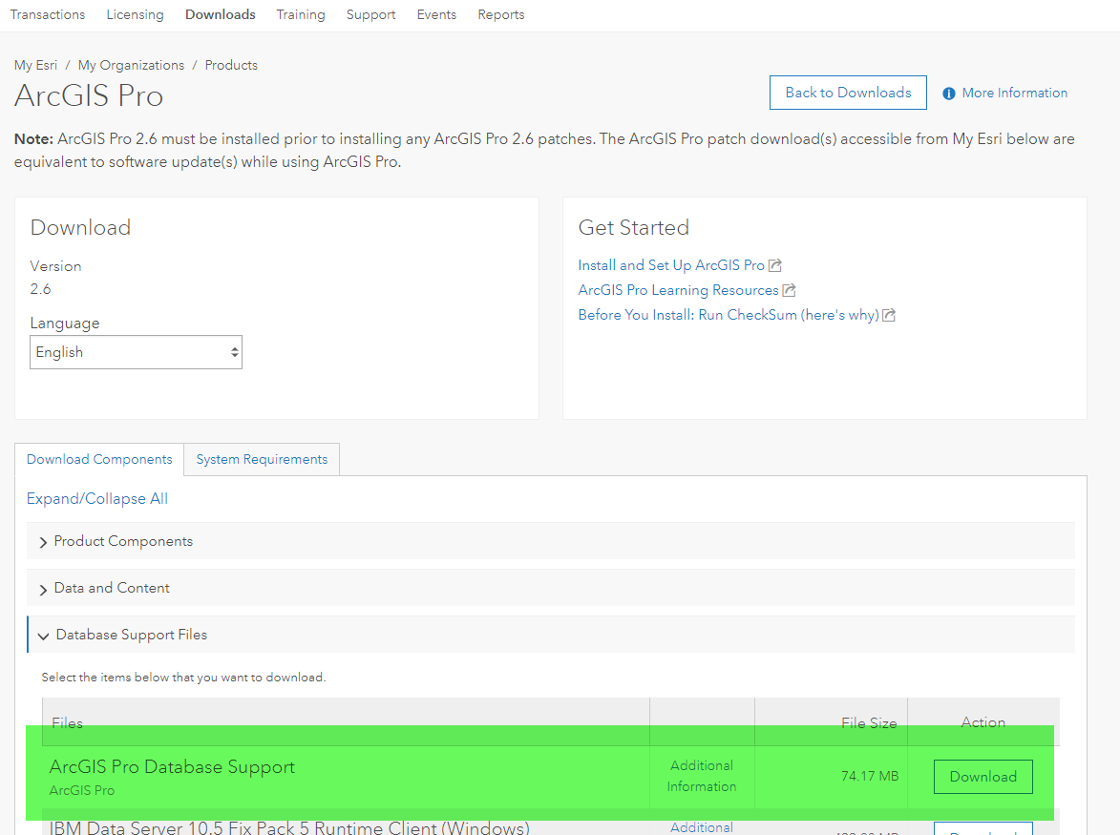Collapse the Database Support Files section

tap(551, 635)
